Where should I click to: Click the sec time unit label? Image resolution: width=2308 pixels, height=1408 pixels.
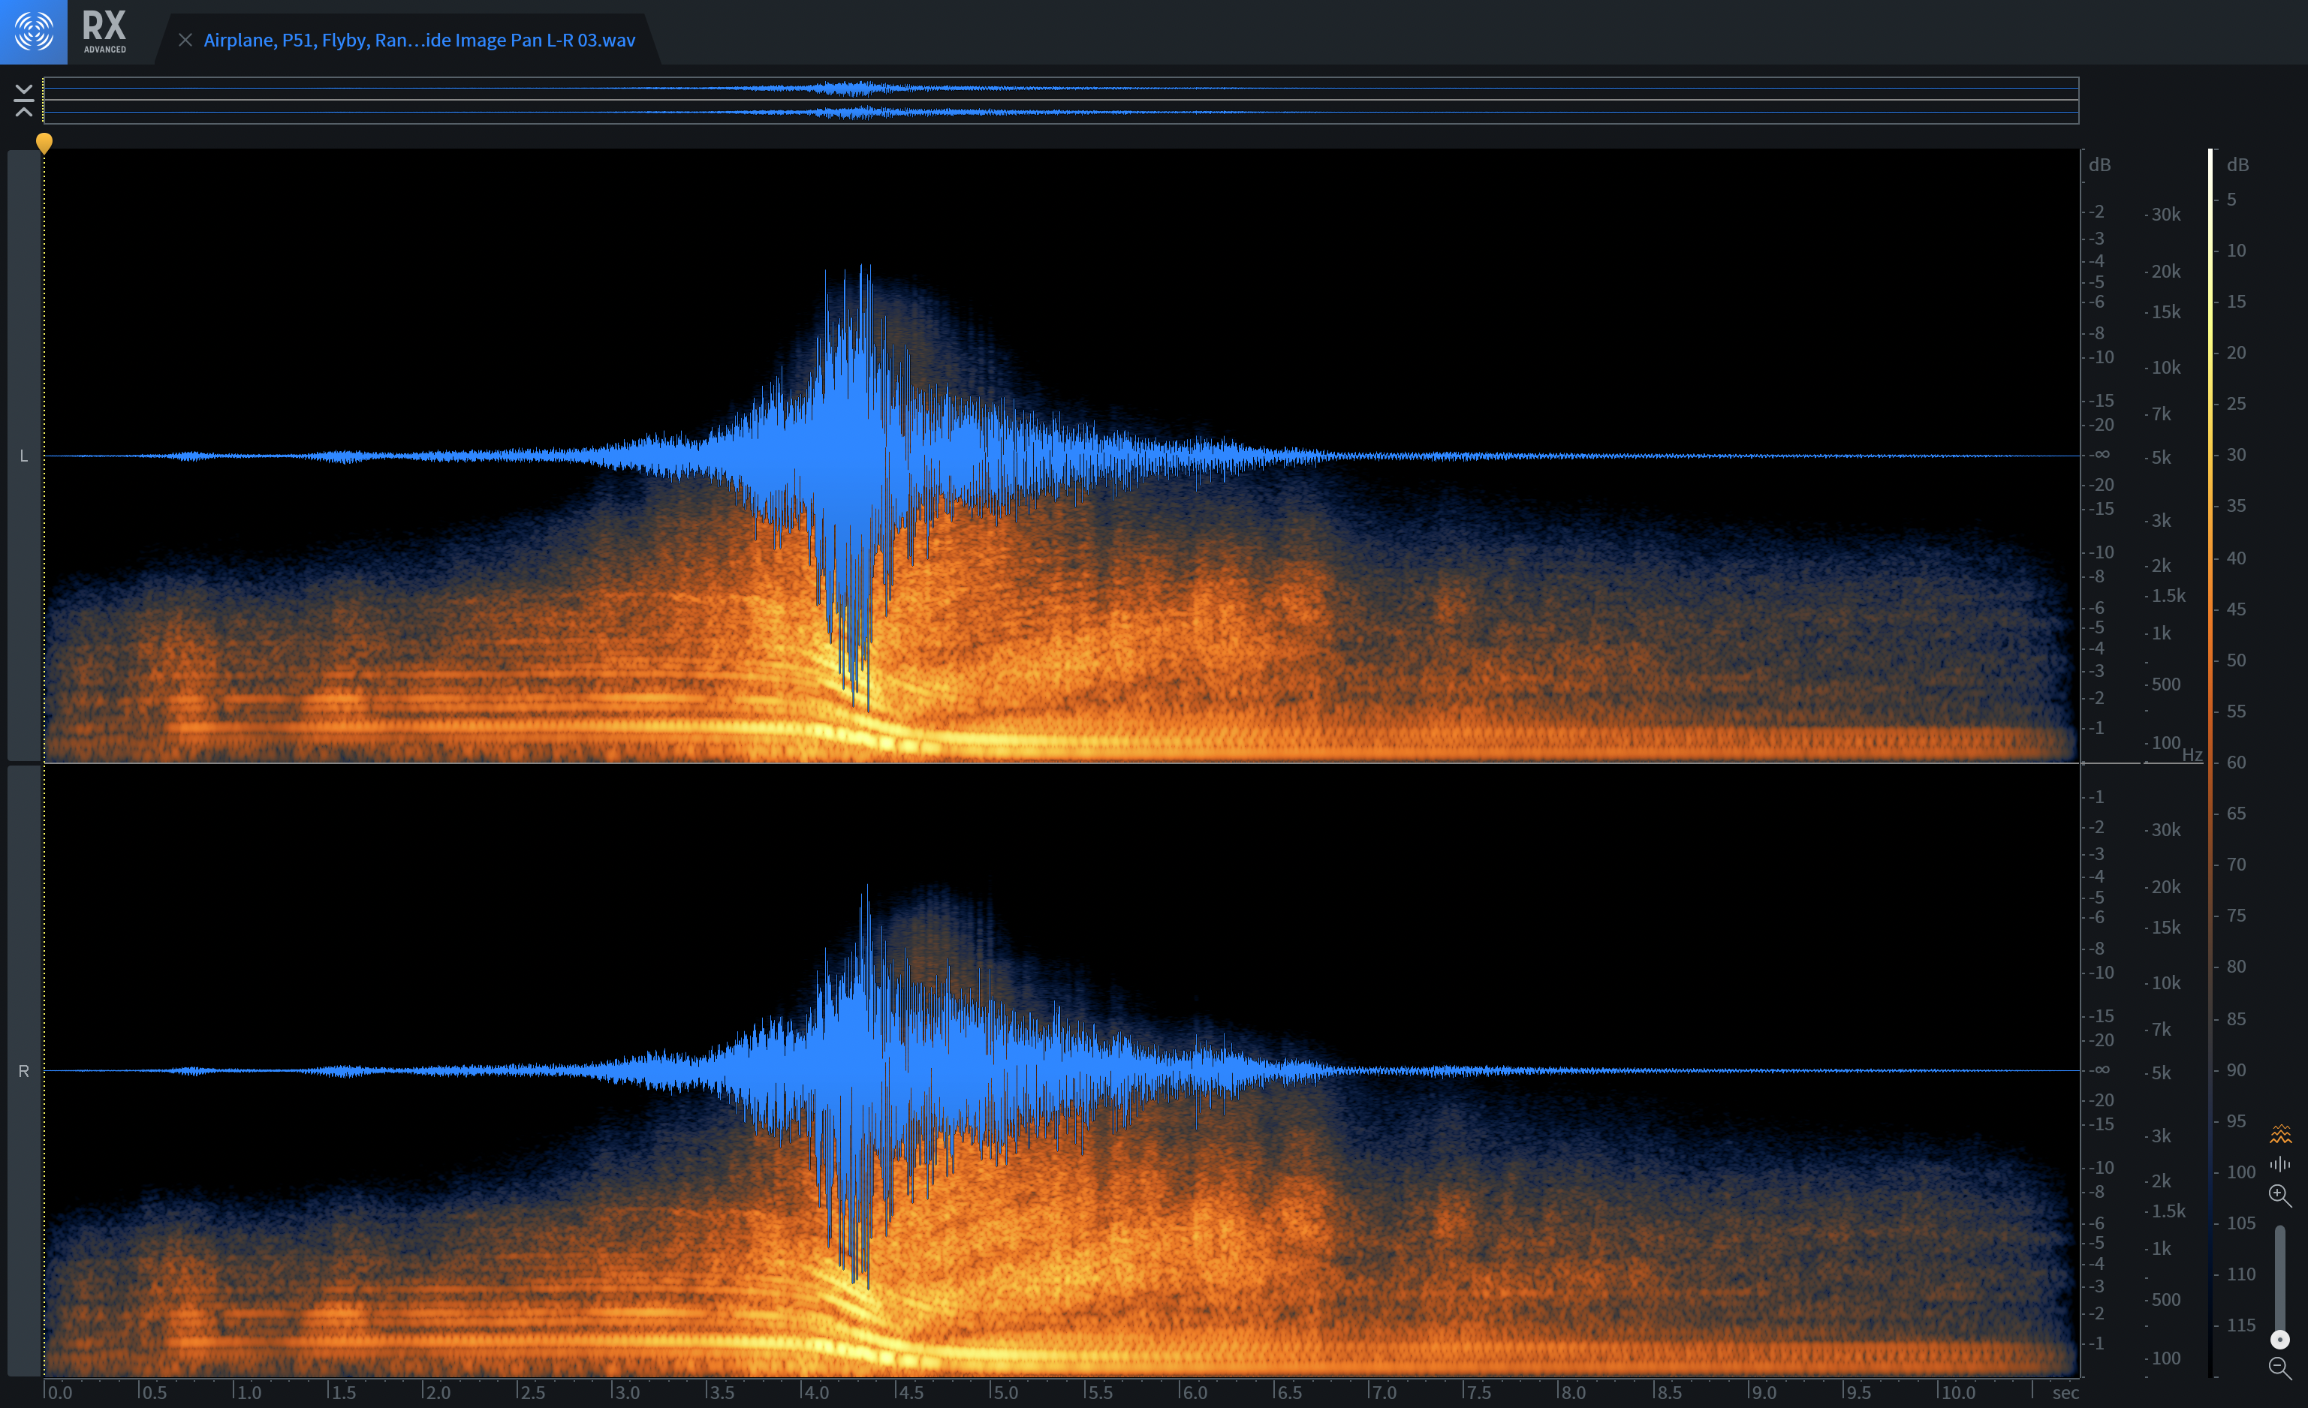[2065, 1392]
